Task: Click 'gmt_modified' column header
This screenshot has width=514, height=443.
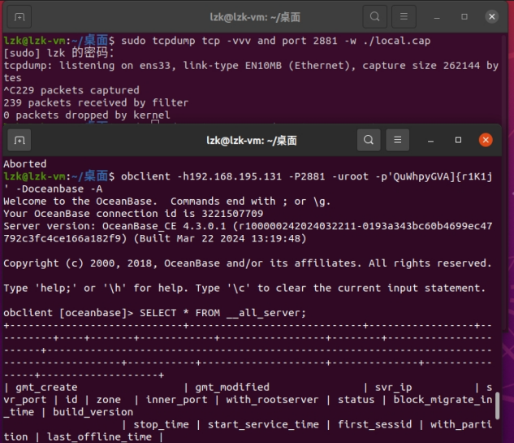Action: click(232, 388)
